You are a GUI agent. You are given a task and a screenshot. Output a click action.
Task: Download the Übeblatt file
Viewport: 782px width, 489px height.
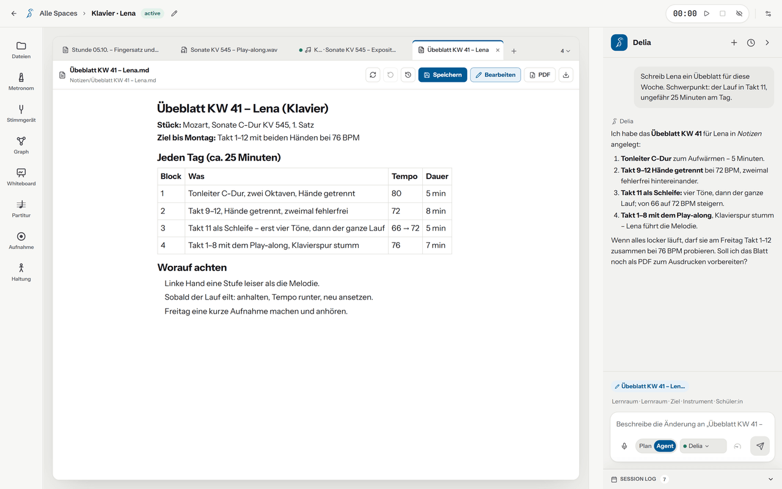(x=566, y=75)
